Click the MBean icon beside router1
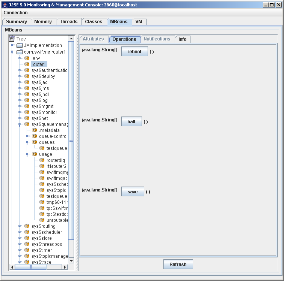Screen dimensions: 284x281 click(27, 64)
